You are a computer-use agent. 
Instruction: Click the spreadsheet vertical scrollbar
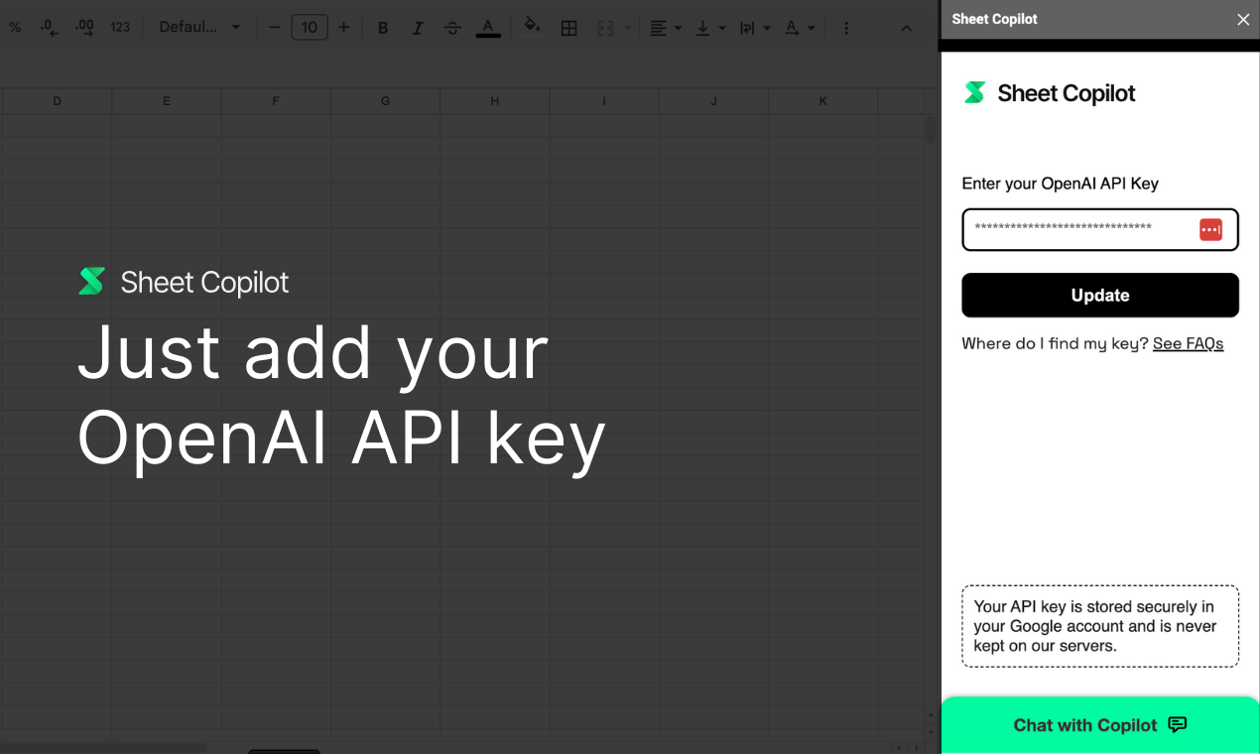tap(931, 131)
